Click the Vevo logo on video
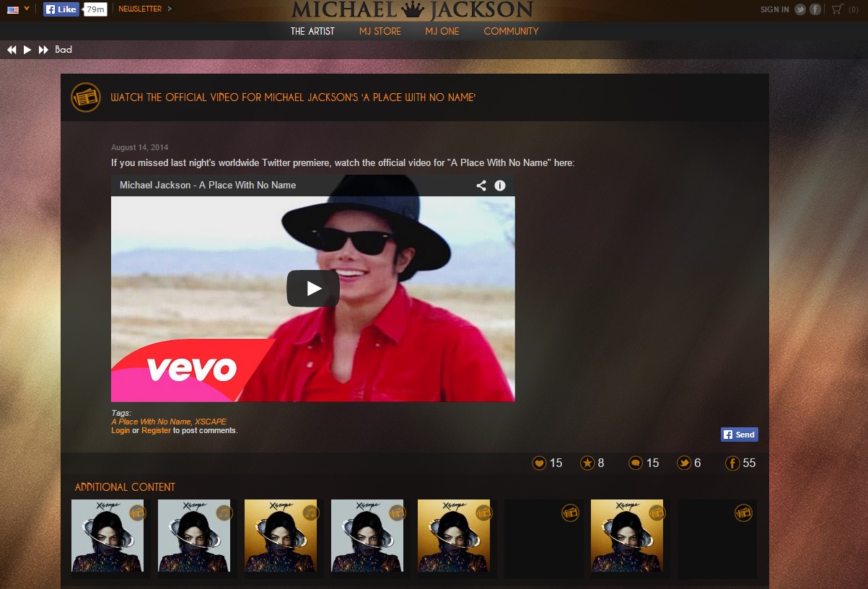Screen dimensions: 868x589 [x=192, y=369]
